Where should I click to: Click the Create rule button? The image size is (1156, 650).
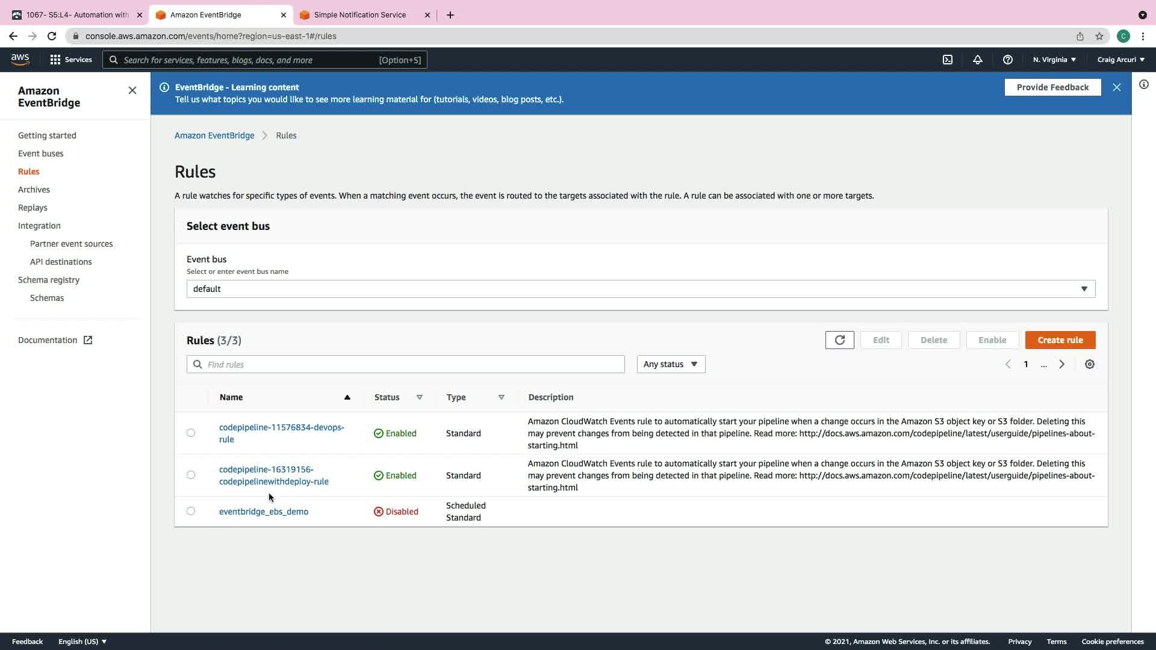[1060, 340]
